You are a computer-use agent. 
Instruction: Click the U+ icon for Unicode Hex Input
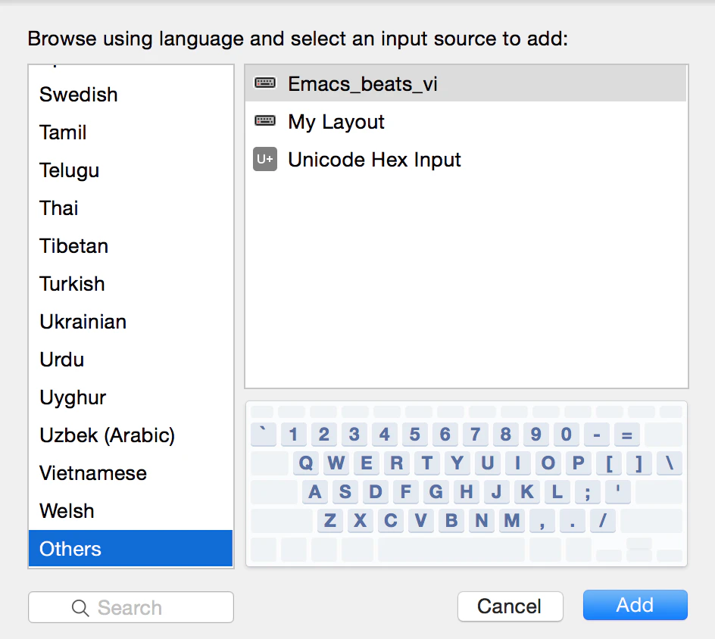[x=265, y=159]
